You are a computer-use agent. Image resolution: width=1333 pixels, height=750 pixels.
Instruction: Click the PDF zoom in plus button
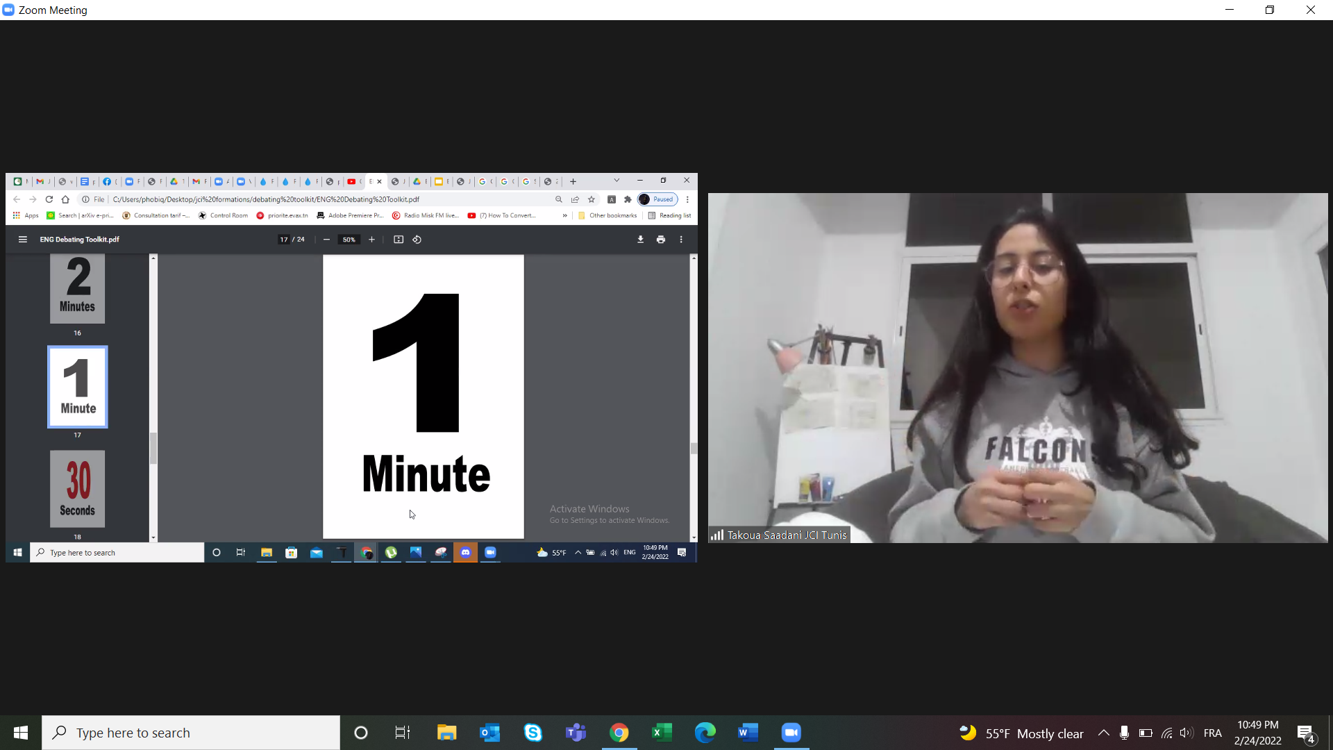click(372, 240)
